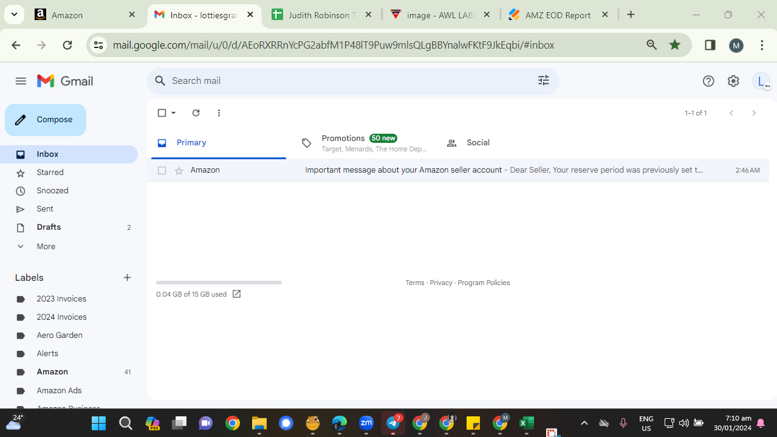This screenshot has width=777, height=437.
Task: Open the Windows Start menu
Action: 98,423
